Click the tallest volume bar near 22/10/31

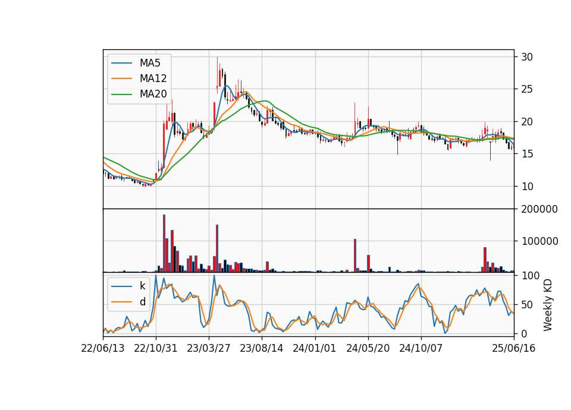click(164, 244)
